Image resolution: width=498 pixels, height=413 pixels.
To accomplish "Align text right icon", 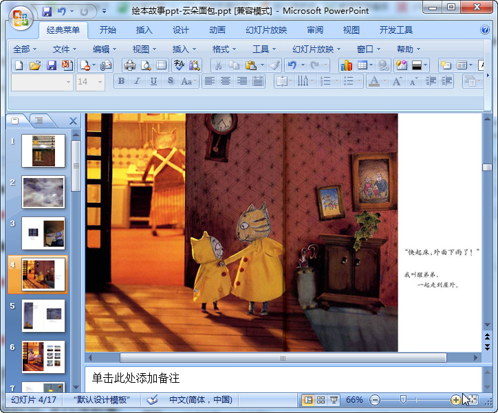I will pos(241,81).
